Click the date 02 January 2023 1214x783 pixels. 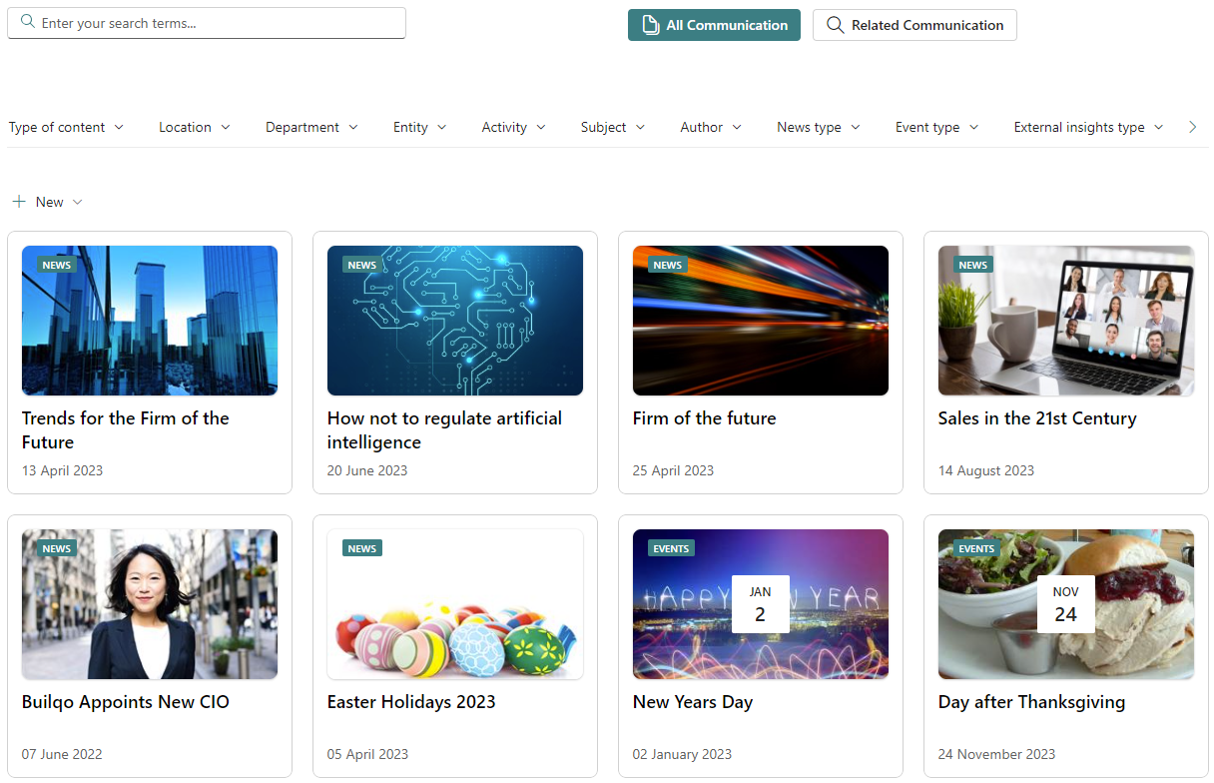[x=682, y=754]
